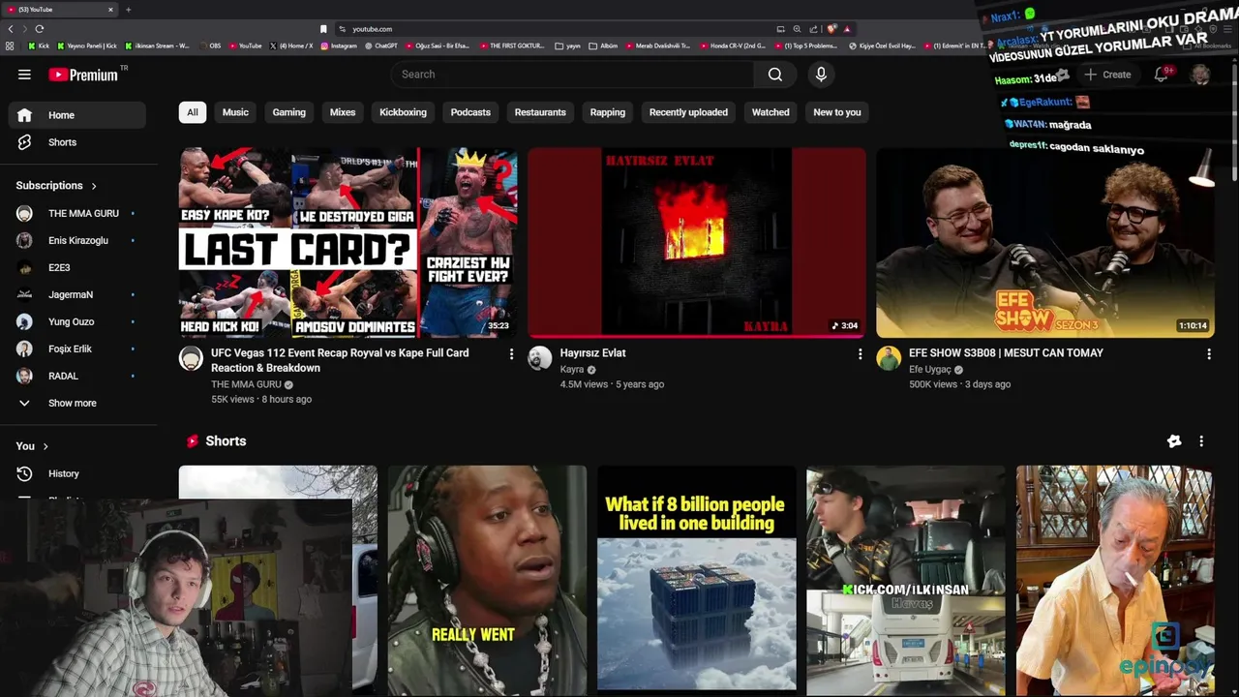Image resolution: width=1239 pixels, height=697 pixels.
Task: Click the EFE SHOW S3B08 title link
Action: coord(1006,353)
